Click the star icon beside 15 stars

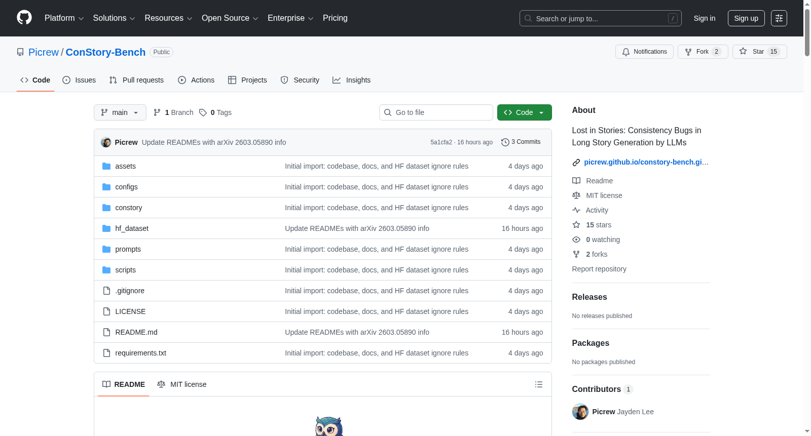576,225
